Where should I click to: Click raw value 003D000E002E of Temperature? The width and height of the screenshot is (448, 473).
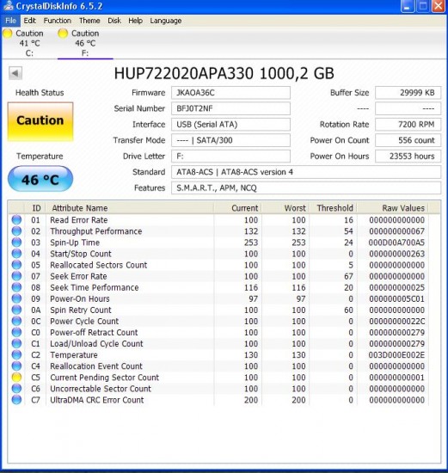[396, 354]
